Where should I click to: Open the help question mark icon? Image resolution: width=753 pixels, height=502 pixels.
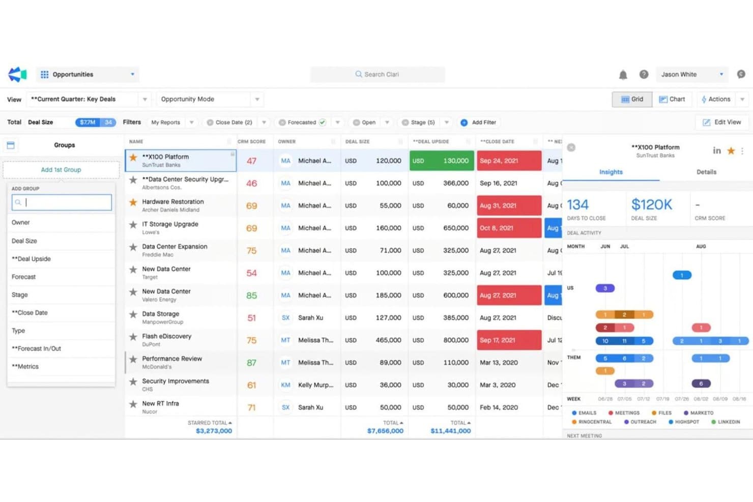point(644,74)
